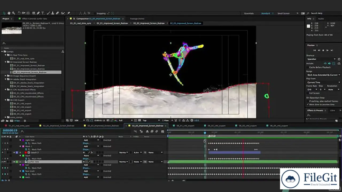The image size is (342, 192).
Task: Jump to first frame in Preview panel
Action: click(314, 50)
